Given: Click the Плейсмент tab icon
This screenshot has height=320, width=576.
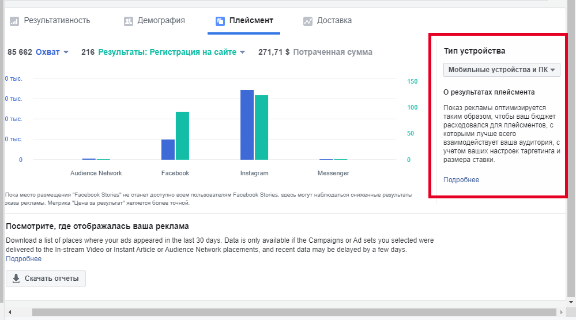Looking at the screenshot, I should pyautogui.click(x=220, y=21).
